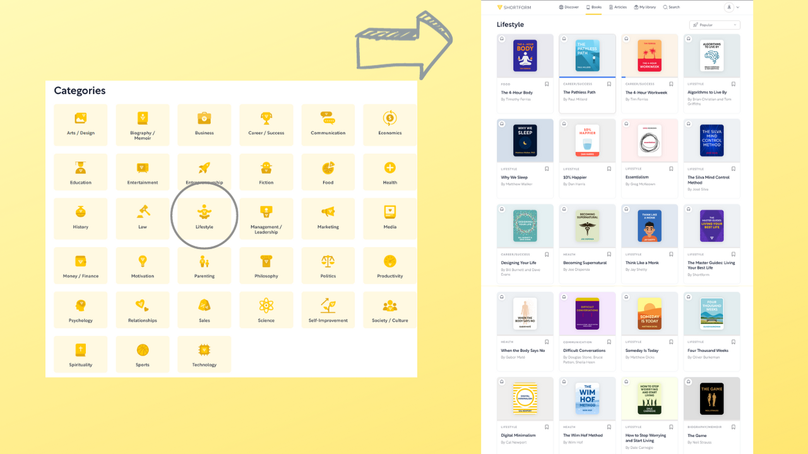Viewport: 808px width, 454px height.
Task: Bookmark the Algorithms to Live By book
Action: (733, 84)
